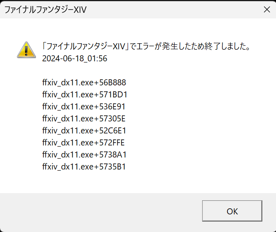The width and height of the screenshot is (276, 232).
Task: Click the hex offset 5735B1
Action: [x=112, y=167]
